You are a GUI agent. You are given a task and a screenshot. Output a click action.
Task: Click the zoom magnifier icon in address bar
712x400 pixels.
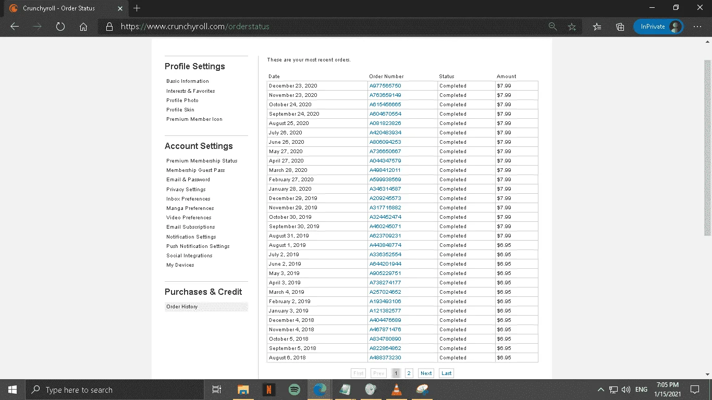(553, 27)
